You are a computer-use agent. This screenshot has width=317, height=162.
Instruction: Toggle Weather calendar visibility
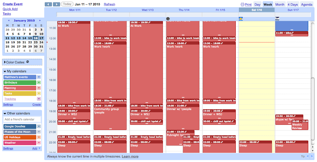[x=20, y=143]
